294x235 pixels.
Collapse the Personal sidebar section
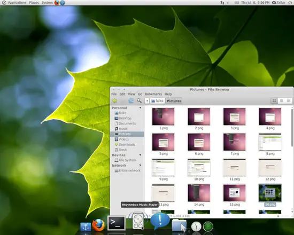tap(140, 108)
